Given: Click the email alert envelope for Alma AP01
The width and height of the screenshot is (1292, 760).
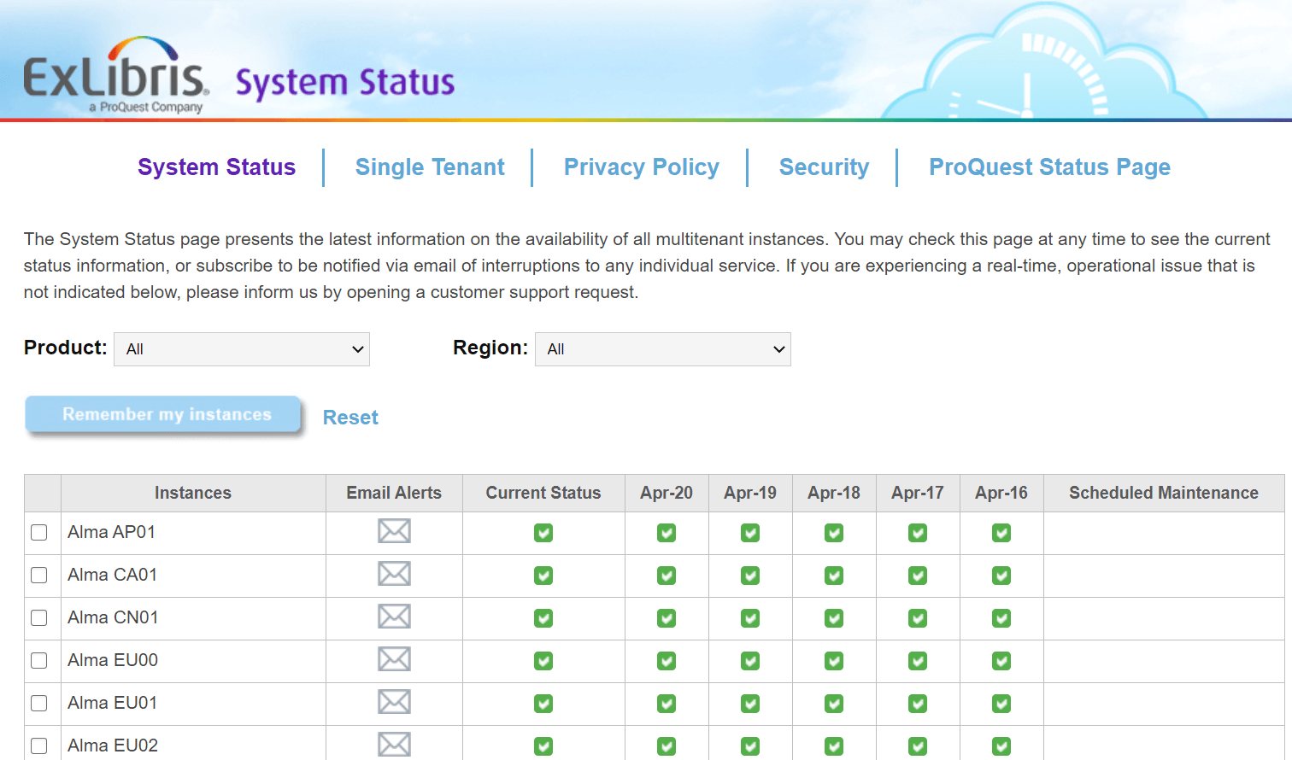Looking at the screenshot, I should [394, 531].
